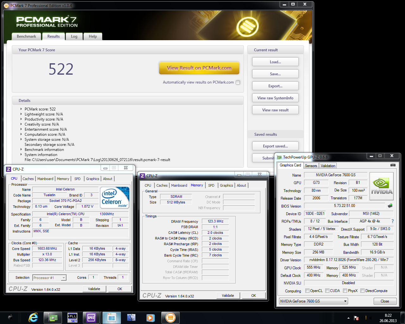Click the Load... button

[275, 62]
